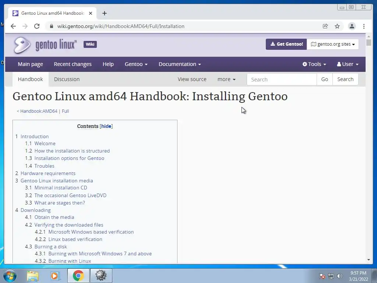Reload the page with the refresh icon
The image size is (377, 283).
(37, 26)
